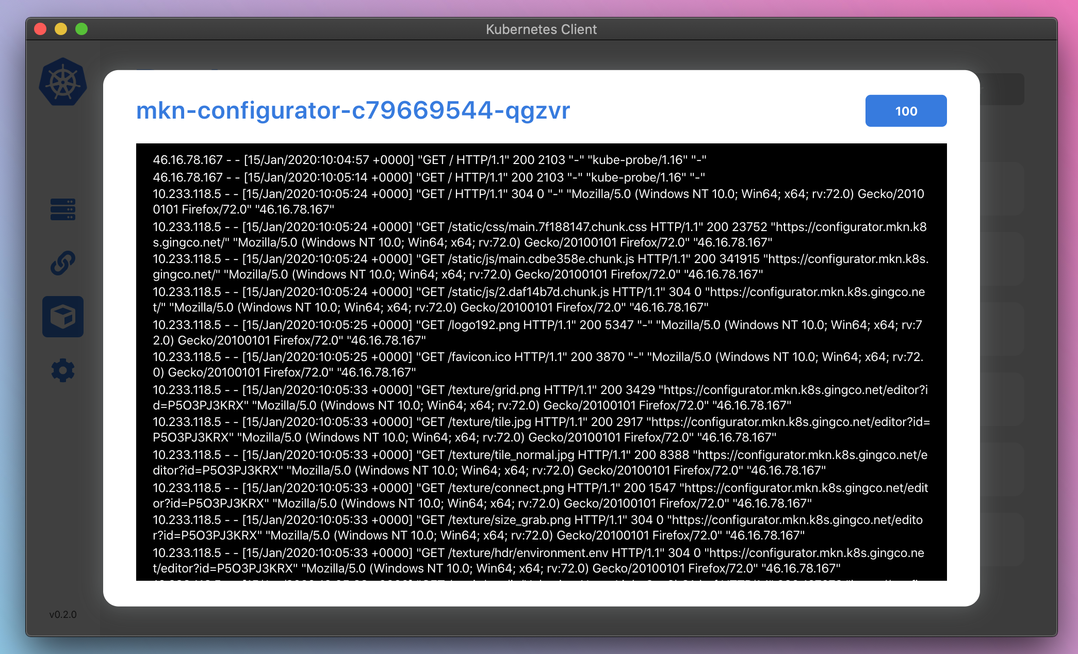Maximize the window with the green button
Image resolution: width=1078 pixels, height=654 pixels.
tap(81, 29)
